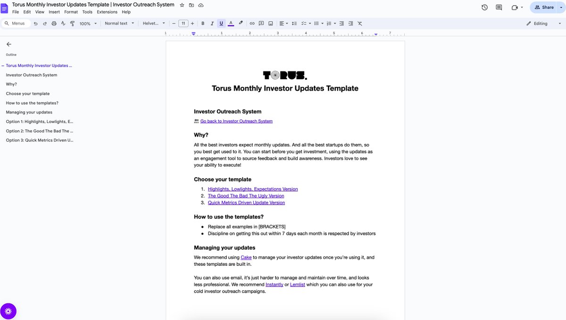Expand the Meet call options arrow
Screen dimensions: 566x320
tap(522, 8)
